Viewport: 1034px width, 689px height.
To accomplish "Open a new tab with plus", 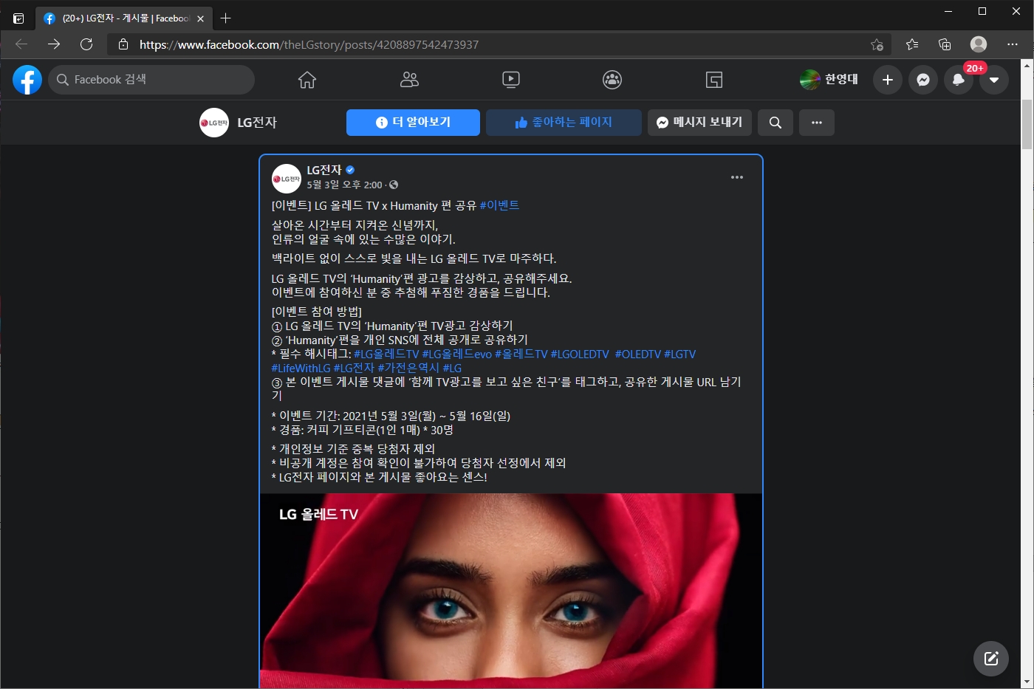I will coord(226,18).
